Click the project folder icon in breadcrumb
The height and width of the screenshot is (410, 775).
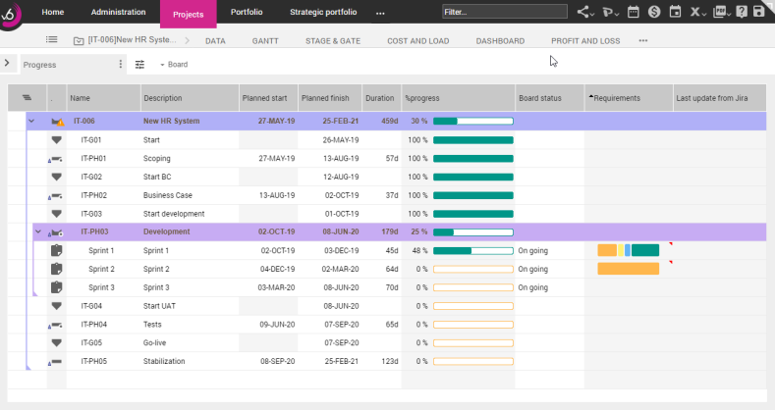(79, 41)
